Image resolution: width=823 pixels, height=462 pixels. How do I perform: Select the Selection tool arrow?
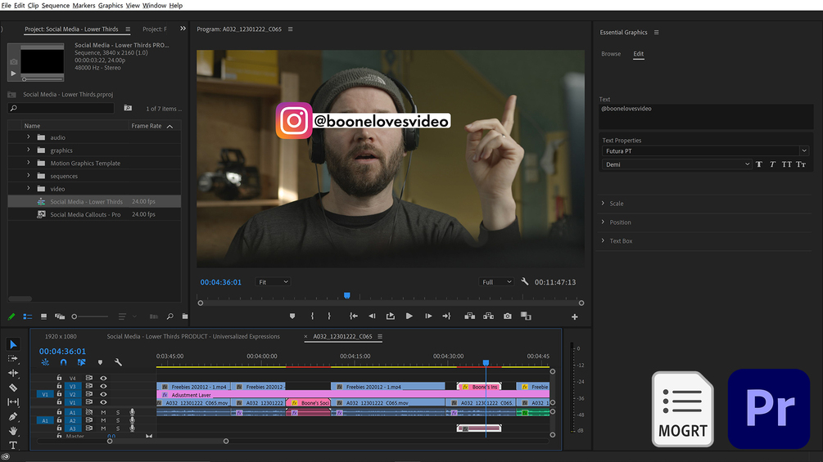14,344
